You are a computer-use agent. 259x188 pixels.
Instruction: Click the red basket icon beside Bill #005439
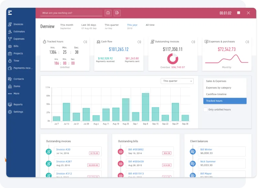tap(121, 163)
